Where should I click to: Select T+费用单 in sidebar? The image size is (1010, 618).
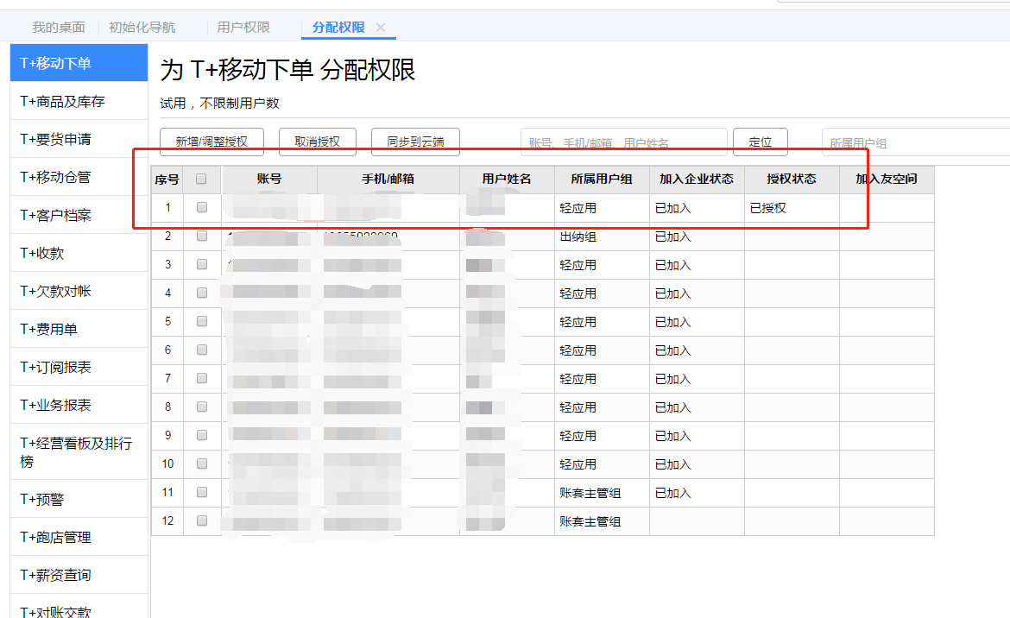[79, 329]
